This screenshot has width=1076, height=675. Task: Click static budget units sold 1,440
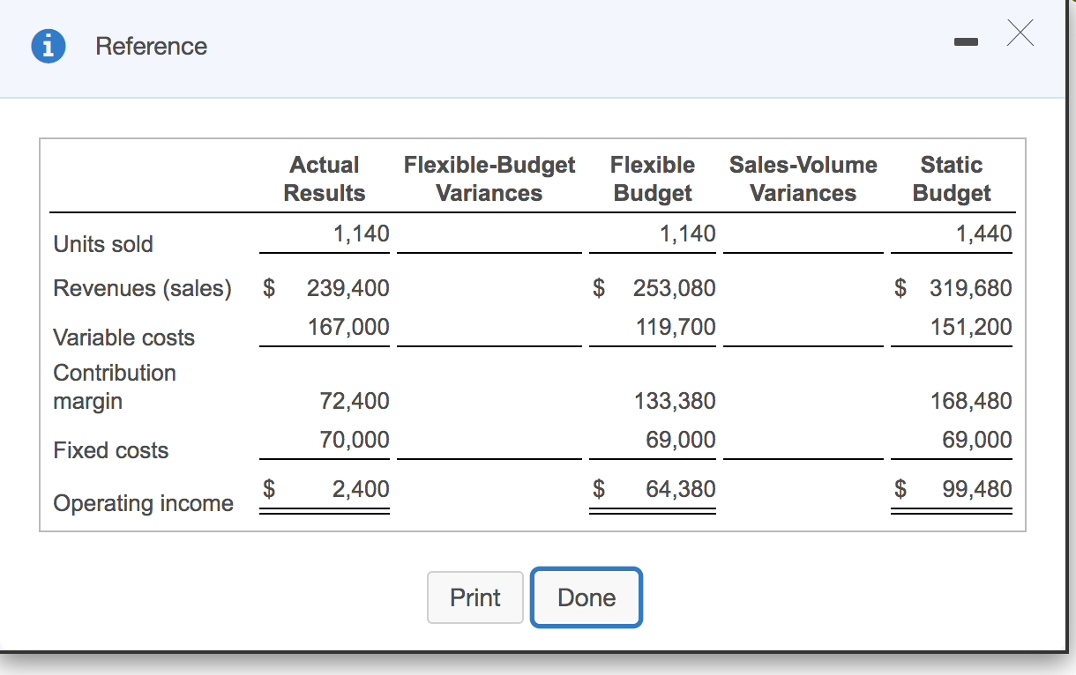click(x=983, y=234)
